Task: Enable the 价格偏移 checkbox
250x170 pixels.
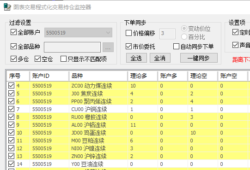Action: [128, 33]
